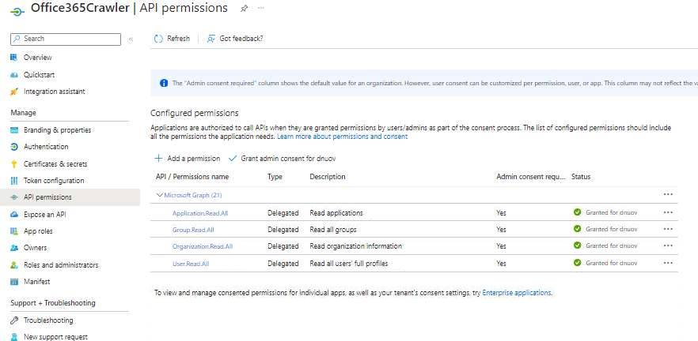Image resolution: width=698 pixels, height=341 pixels.
Task: Click the Certificates & secrets key icon
Action: pyautogui.click(x=14, y=164)
